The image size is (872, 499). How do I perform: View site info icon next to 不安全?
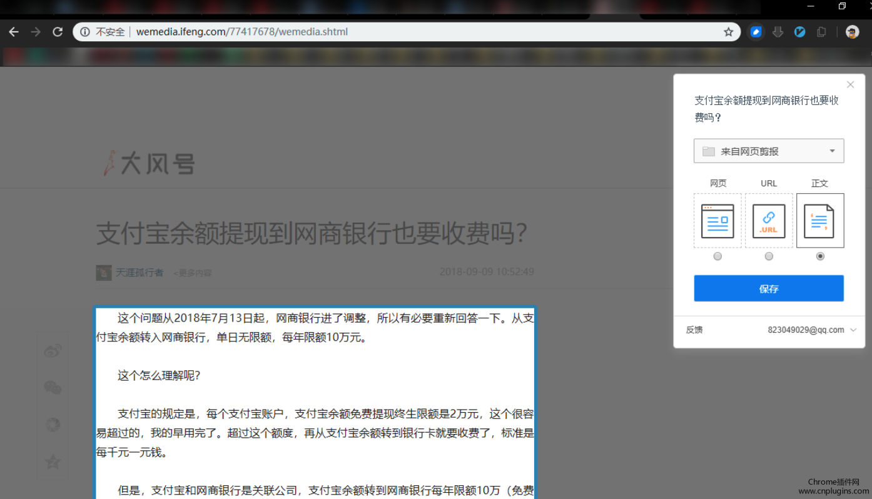(84, 32)
